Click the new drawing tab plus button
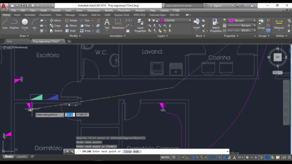This screenshot has height=164, width=292. click(69, 41)
